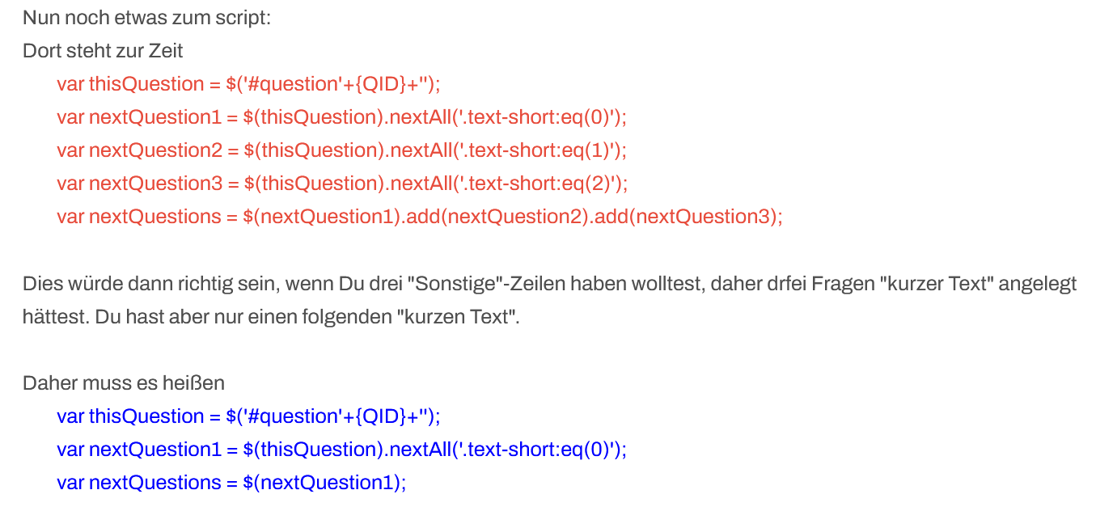Click the blue "var nextQuestions" code line
The height and width of the screenshot is (528, 1096).
pyautogui.click(x=231, y=483)
